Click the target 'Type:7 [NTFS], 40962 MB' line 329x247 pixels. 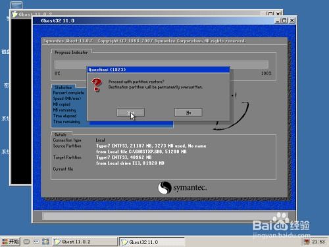tap(124, 157)
